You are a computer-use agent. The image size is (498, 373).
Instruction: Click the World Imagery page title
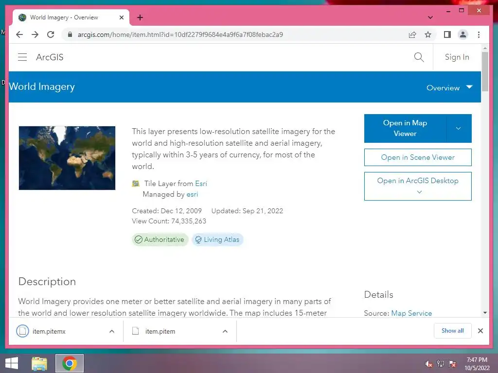point(42,86)
